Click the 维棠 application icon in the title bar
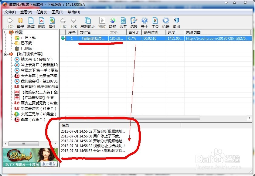This screenshot has width=255, height=176. pos(5,4)
